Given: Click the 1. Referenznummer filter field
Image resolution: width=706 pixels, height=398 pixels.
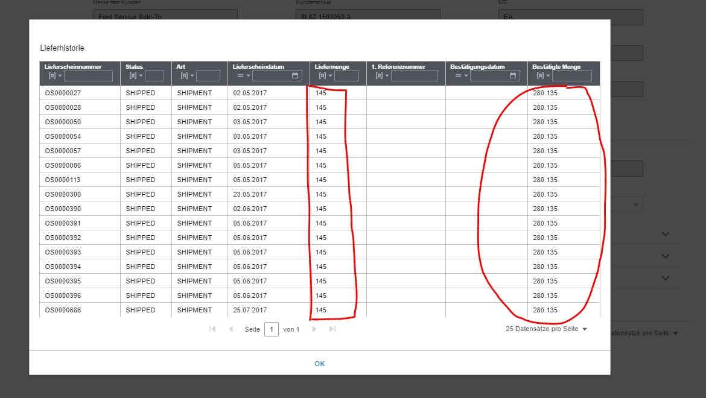Looking at the screenshot, I should [414, 75].
